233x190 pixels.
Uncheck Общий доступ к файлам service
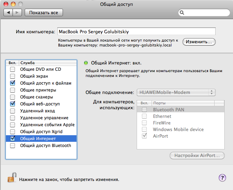coord(13,83)
